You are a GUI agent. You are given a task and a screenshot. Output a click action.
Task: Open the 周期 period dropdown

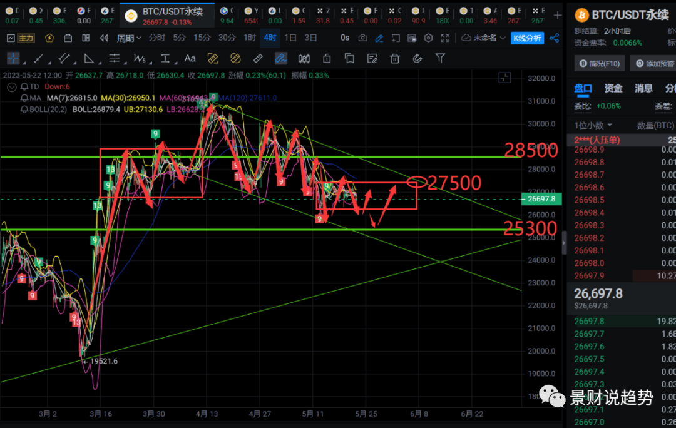[x=129, y=38]
